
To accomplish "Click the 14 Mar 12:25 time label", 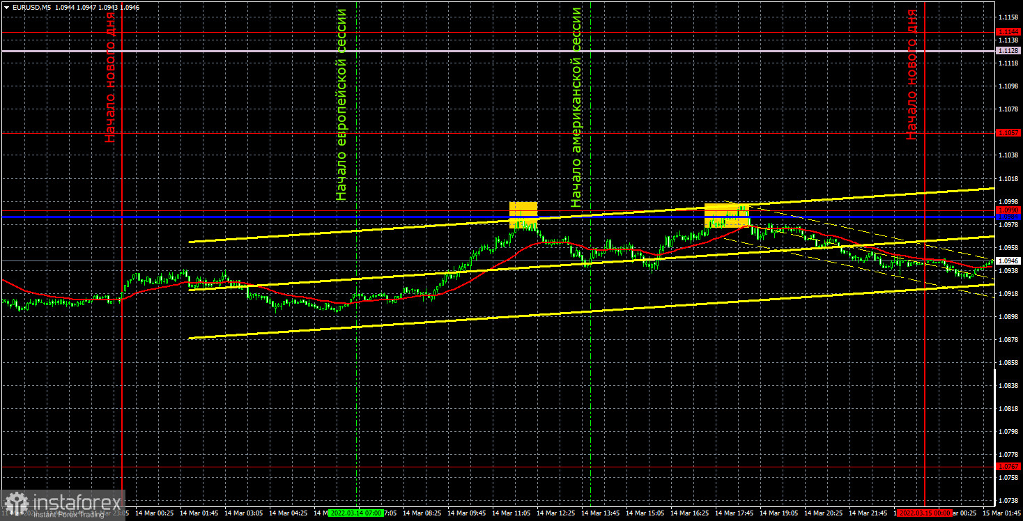I will (556, 513).
